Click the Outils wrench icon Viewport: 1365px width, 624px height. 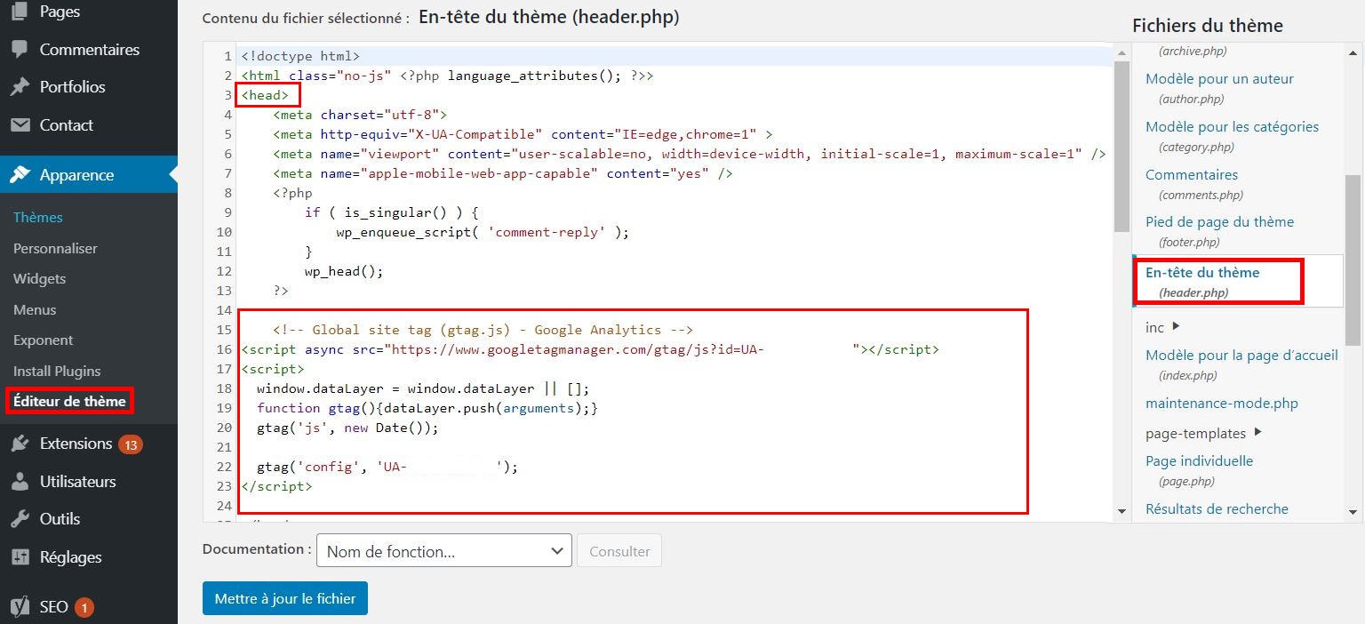[x=20, y=519]
